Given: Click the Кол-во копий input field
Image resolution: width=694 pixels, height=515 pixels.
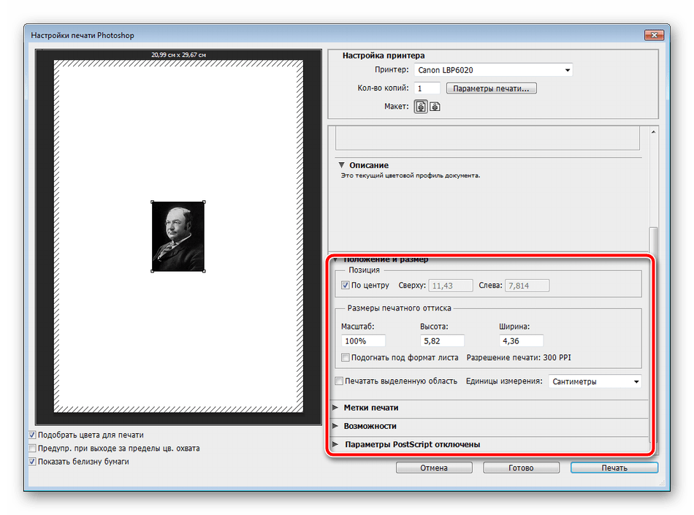Looking at the screenshot, I should click(x=427, y=88).
